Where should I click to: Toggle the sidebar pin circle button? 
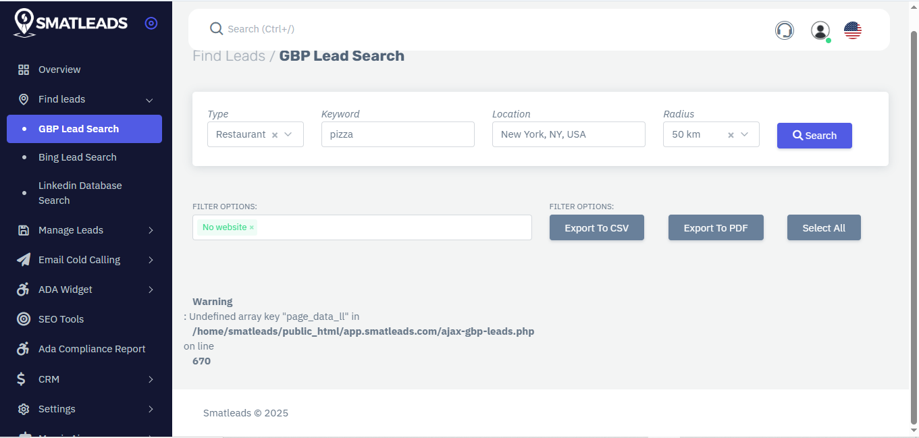tap(151, 23)
